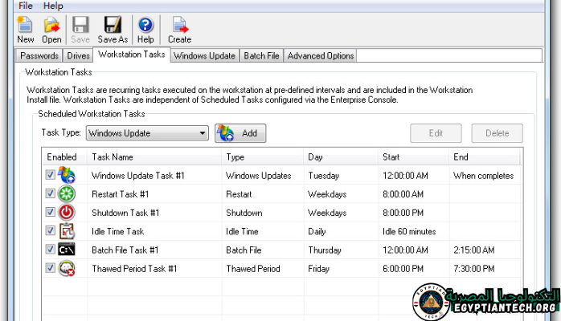Image resolution: width=561 pixels, height=321 pixels.
Task: Click the New configuration toolbar icon
Action: click(x=25, y=25)
